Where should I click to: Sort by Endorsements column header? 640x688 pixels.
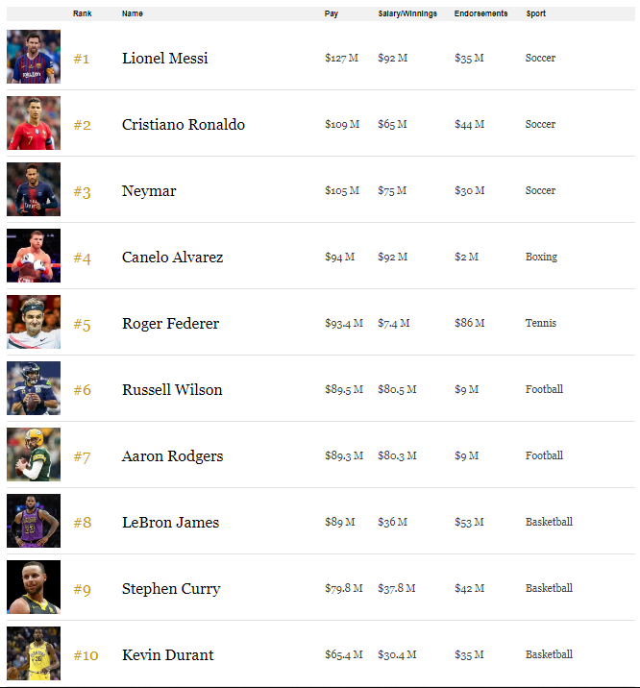coord(480,13)
